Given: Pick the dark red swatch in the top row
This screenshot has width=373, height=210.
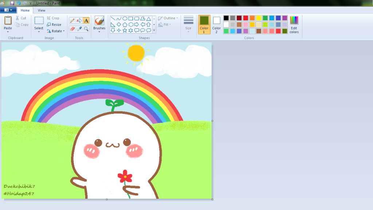Looking at the screenshot, I should coord(239,18).
